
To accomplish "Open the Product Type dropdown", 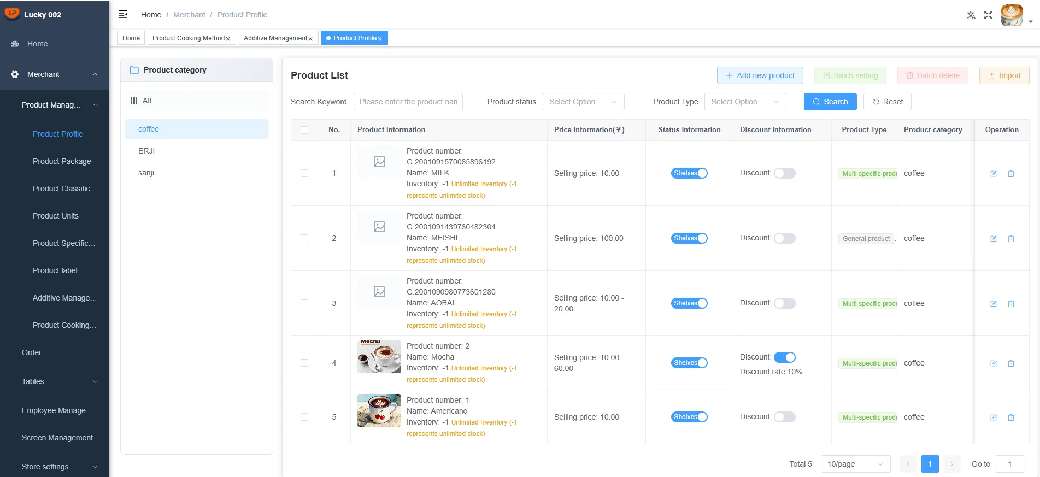I will (745, 102).
